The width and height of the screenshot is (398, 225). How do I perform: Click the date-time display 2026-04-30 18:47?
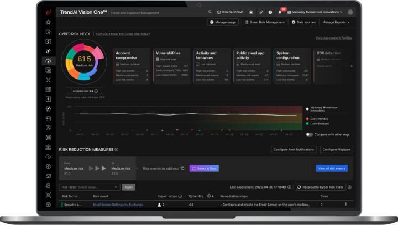pyautogui.click(x=231, y=12)
